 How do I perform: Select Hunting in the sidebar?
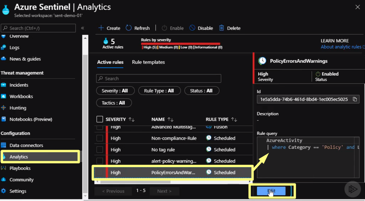18,108
